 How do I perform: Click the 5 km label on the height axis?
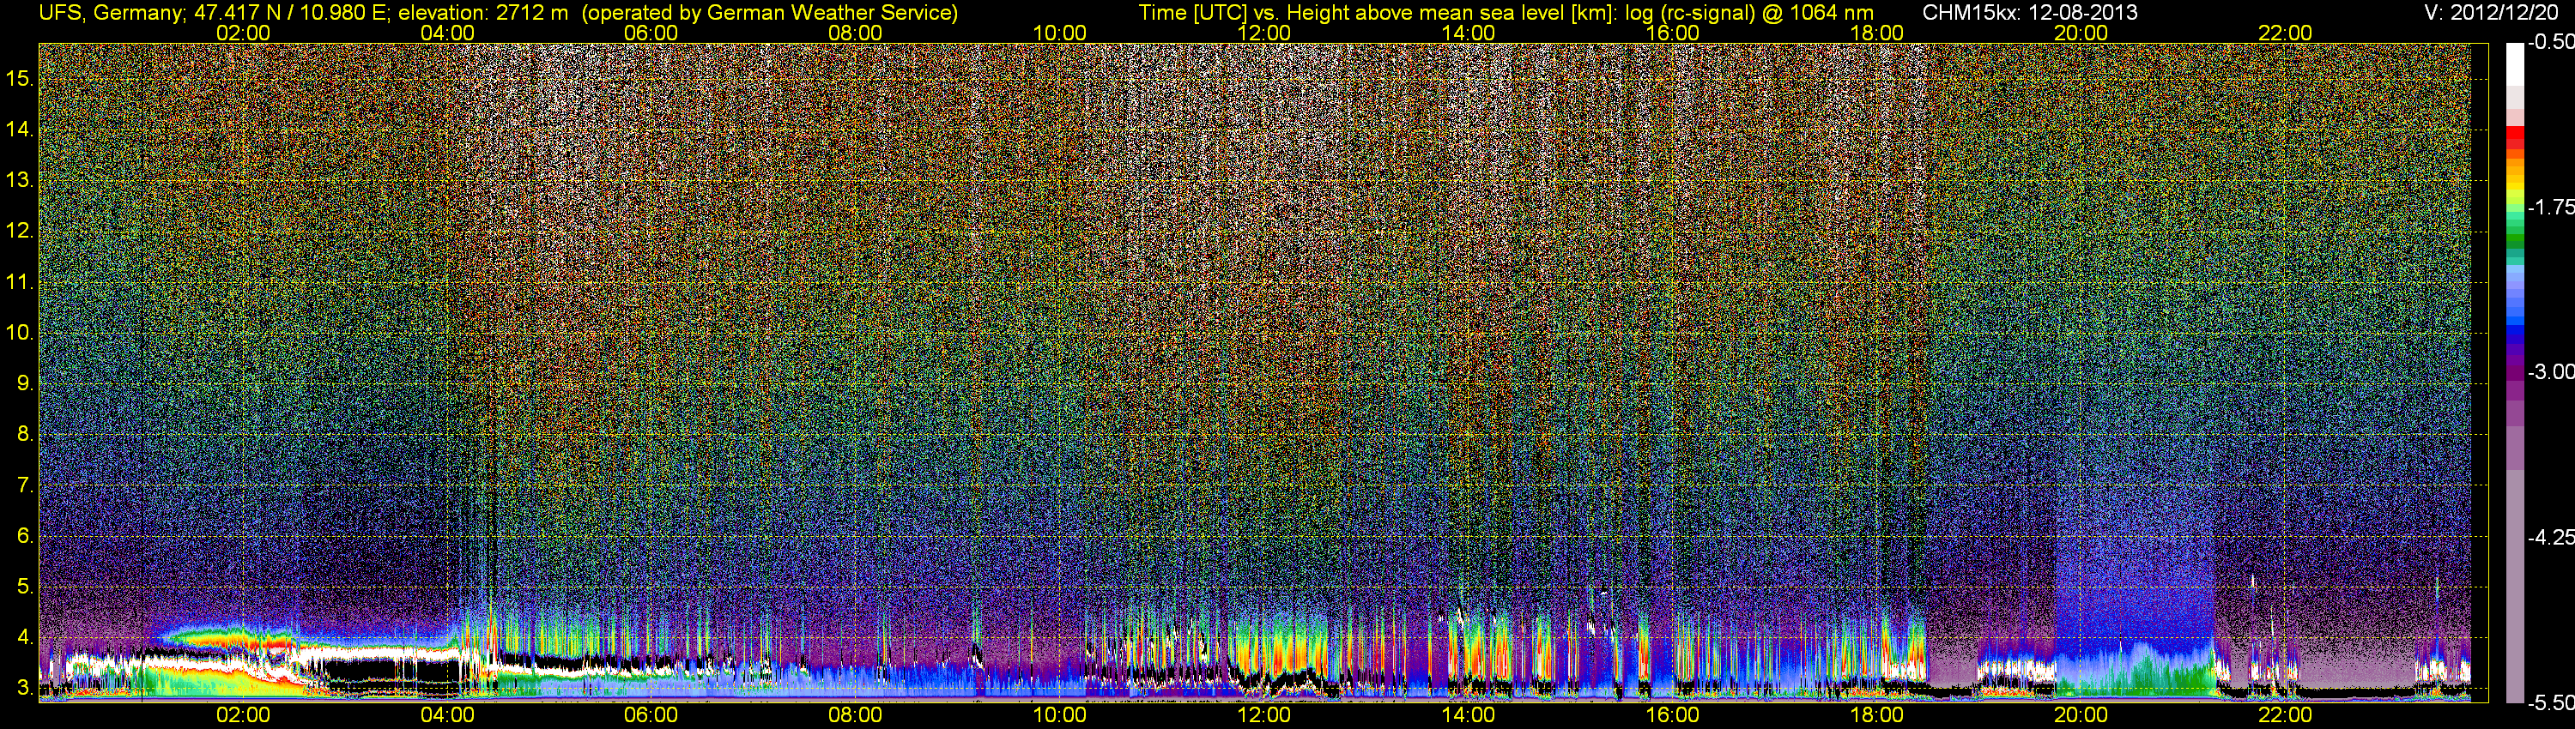(x=24, y=586)
